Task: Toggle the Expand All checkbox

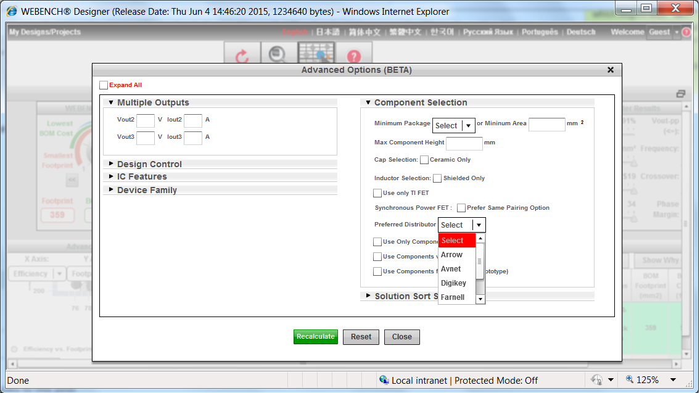Action: click(x=104, y=85)
